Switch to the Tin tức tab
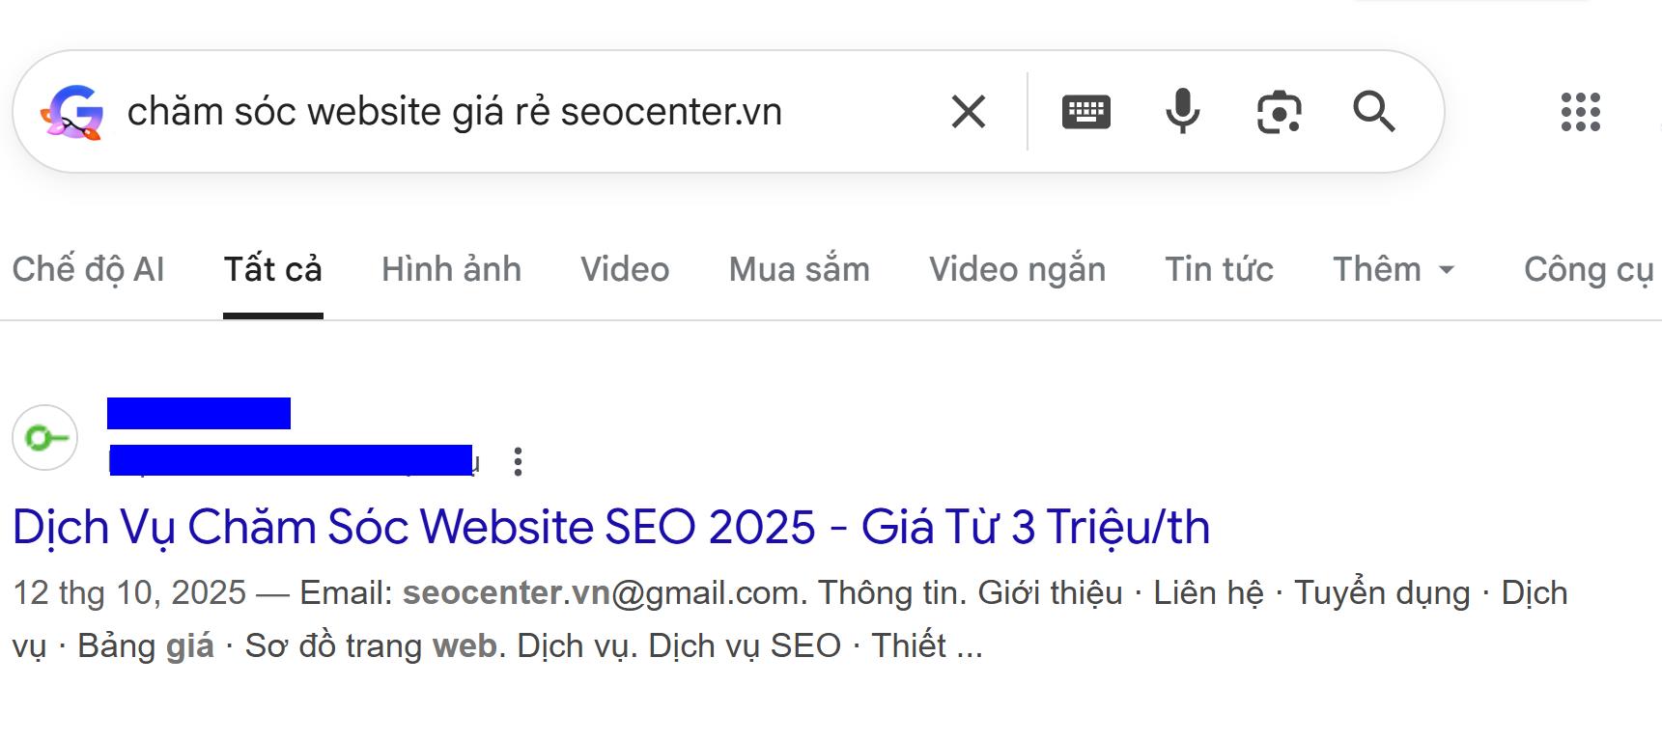The width and height of the screenshot is (1662, 740). [x=1220, y=270]
